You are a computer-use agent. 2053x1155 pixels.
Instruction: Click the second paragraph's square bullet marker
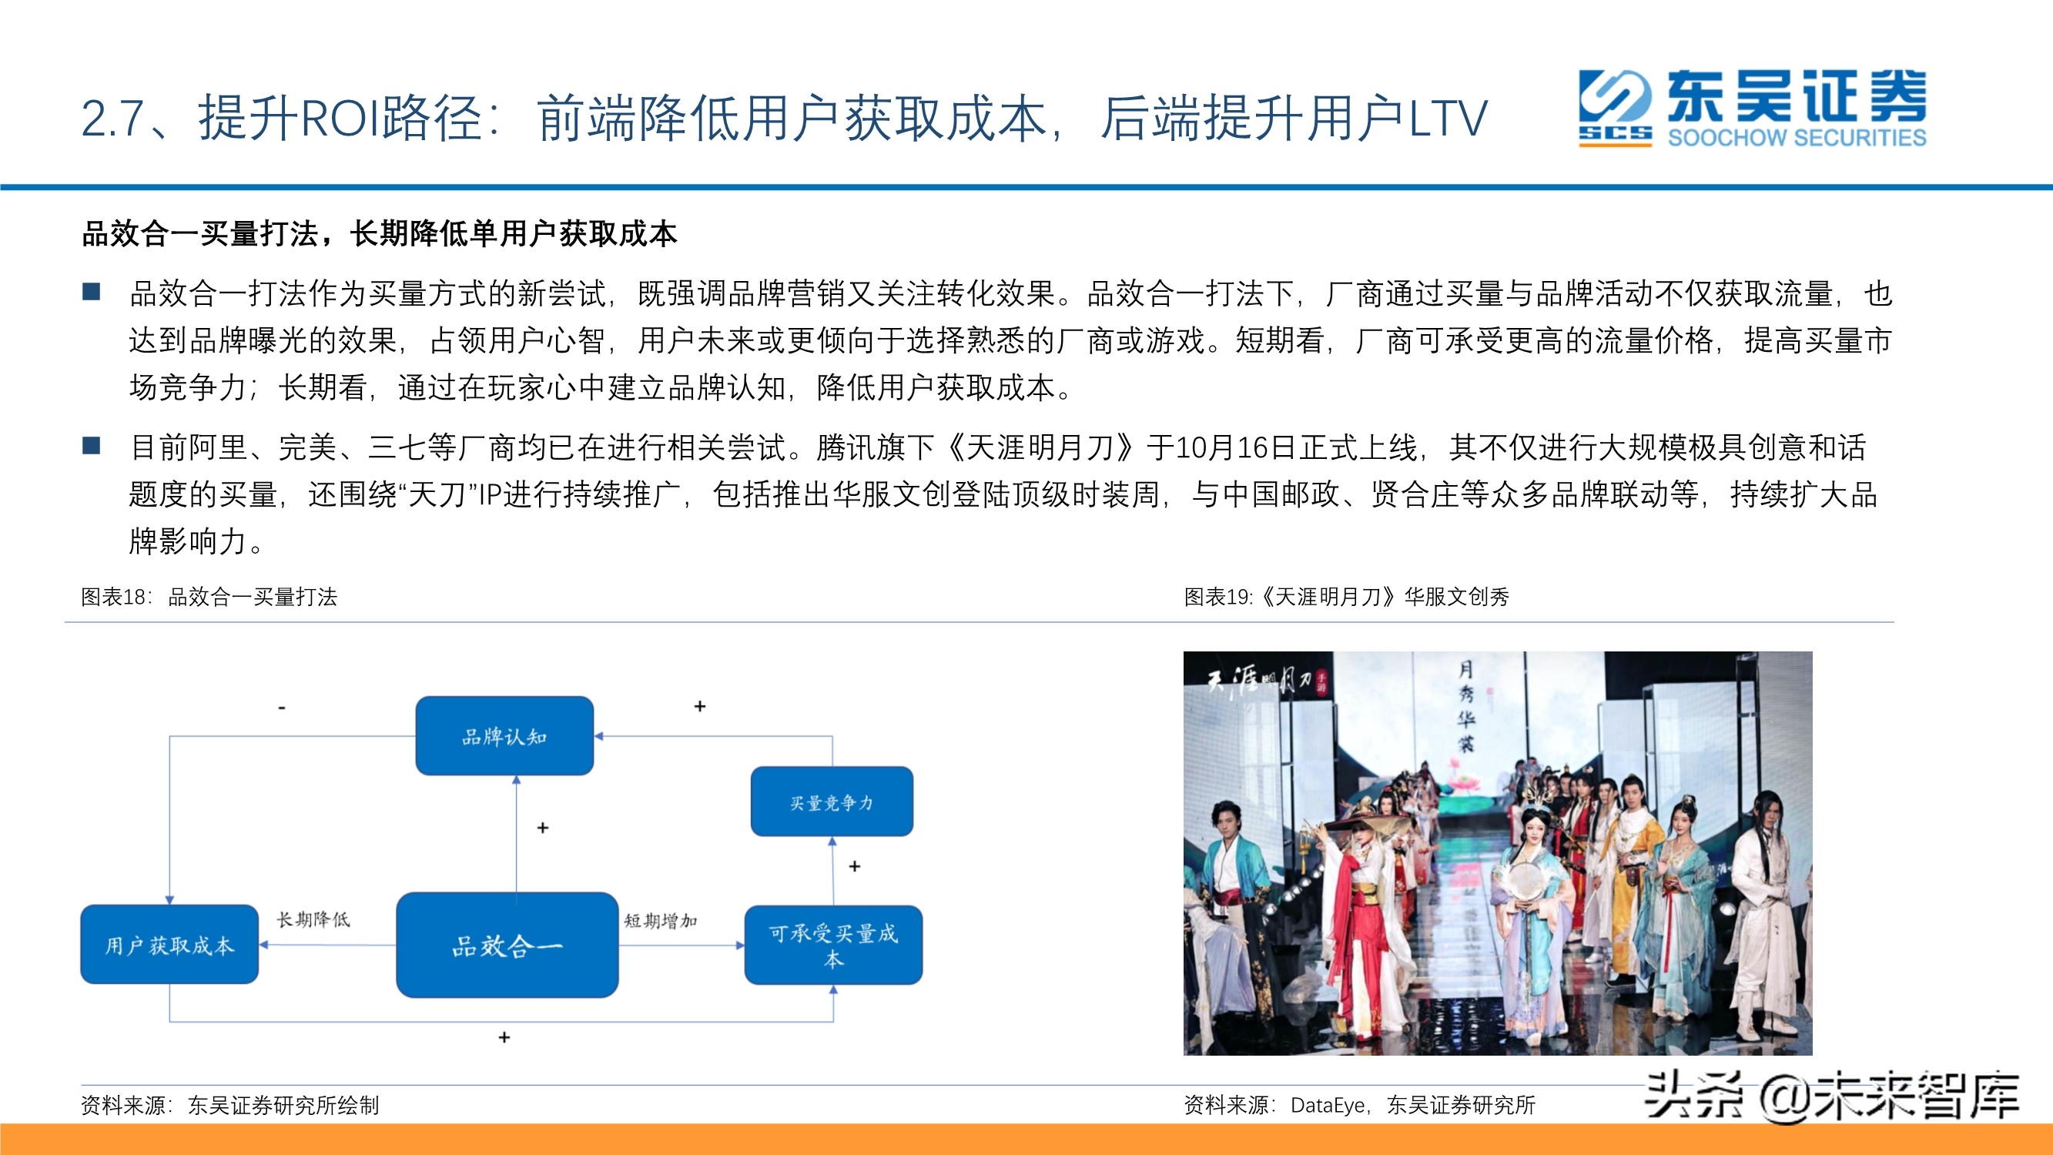[92, 446]
